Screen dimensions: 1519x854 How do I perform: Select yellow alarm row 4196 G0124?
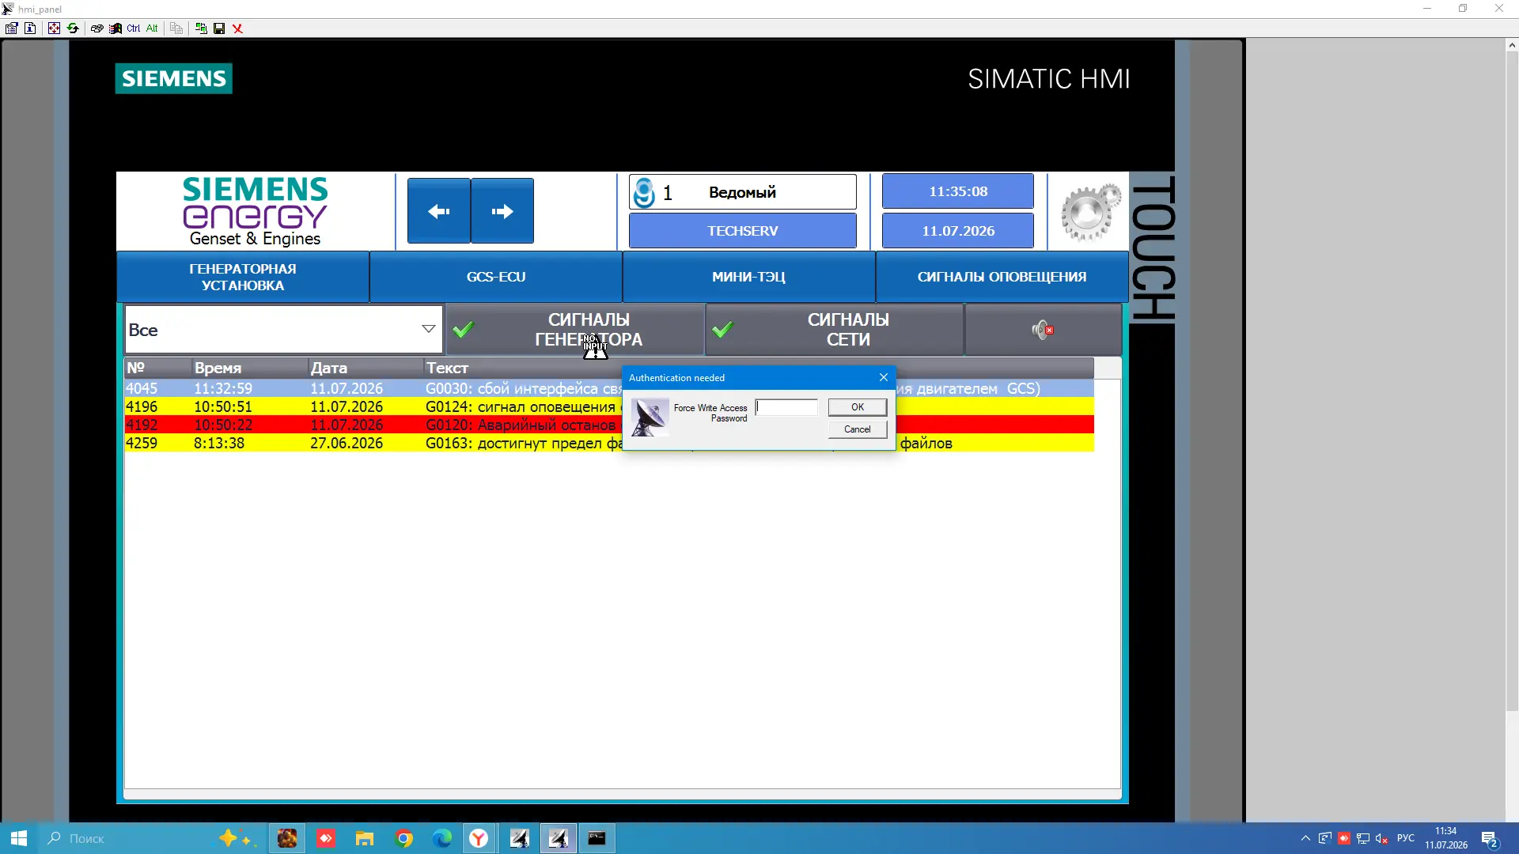pos(609,406)
